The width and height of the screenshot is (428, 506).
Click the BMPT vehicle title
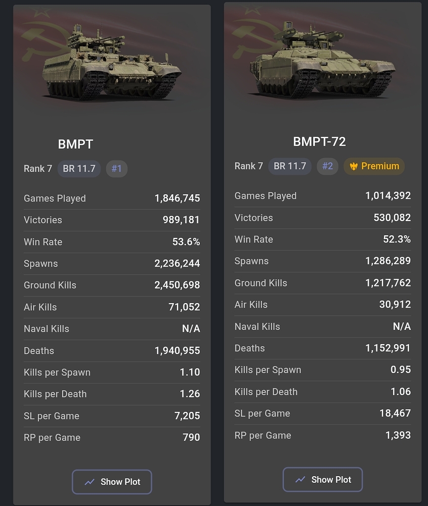pos(75,144)
